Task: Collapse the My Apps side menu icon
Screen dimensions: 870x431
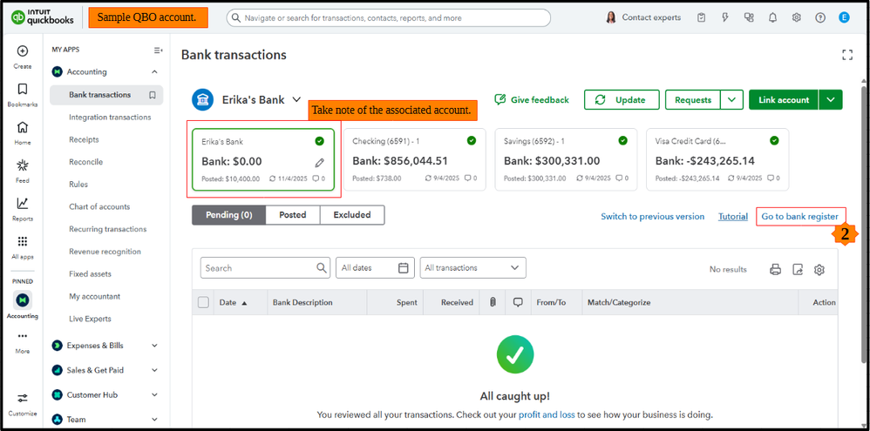Action: [x=158, y=50]
